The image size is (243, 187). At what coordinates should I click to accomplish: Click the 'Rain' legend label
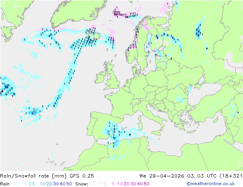coord(5,184)
